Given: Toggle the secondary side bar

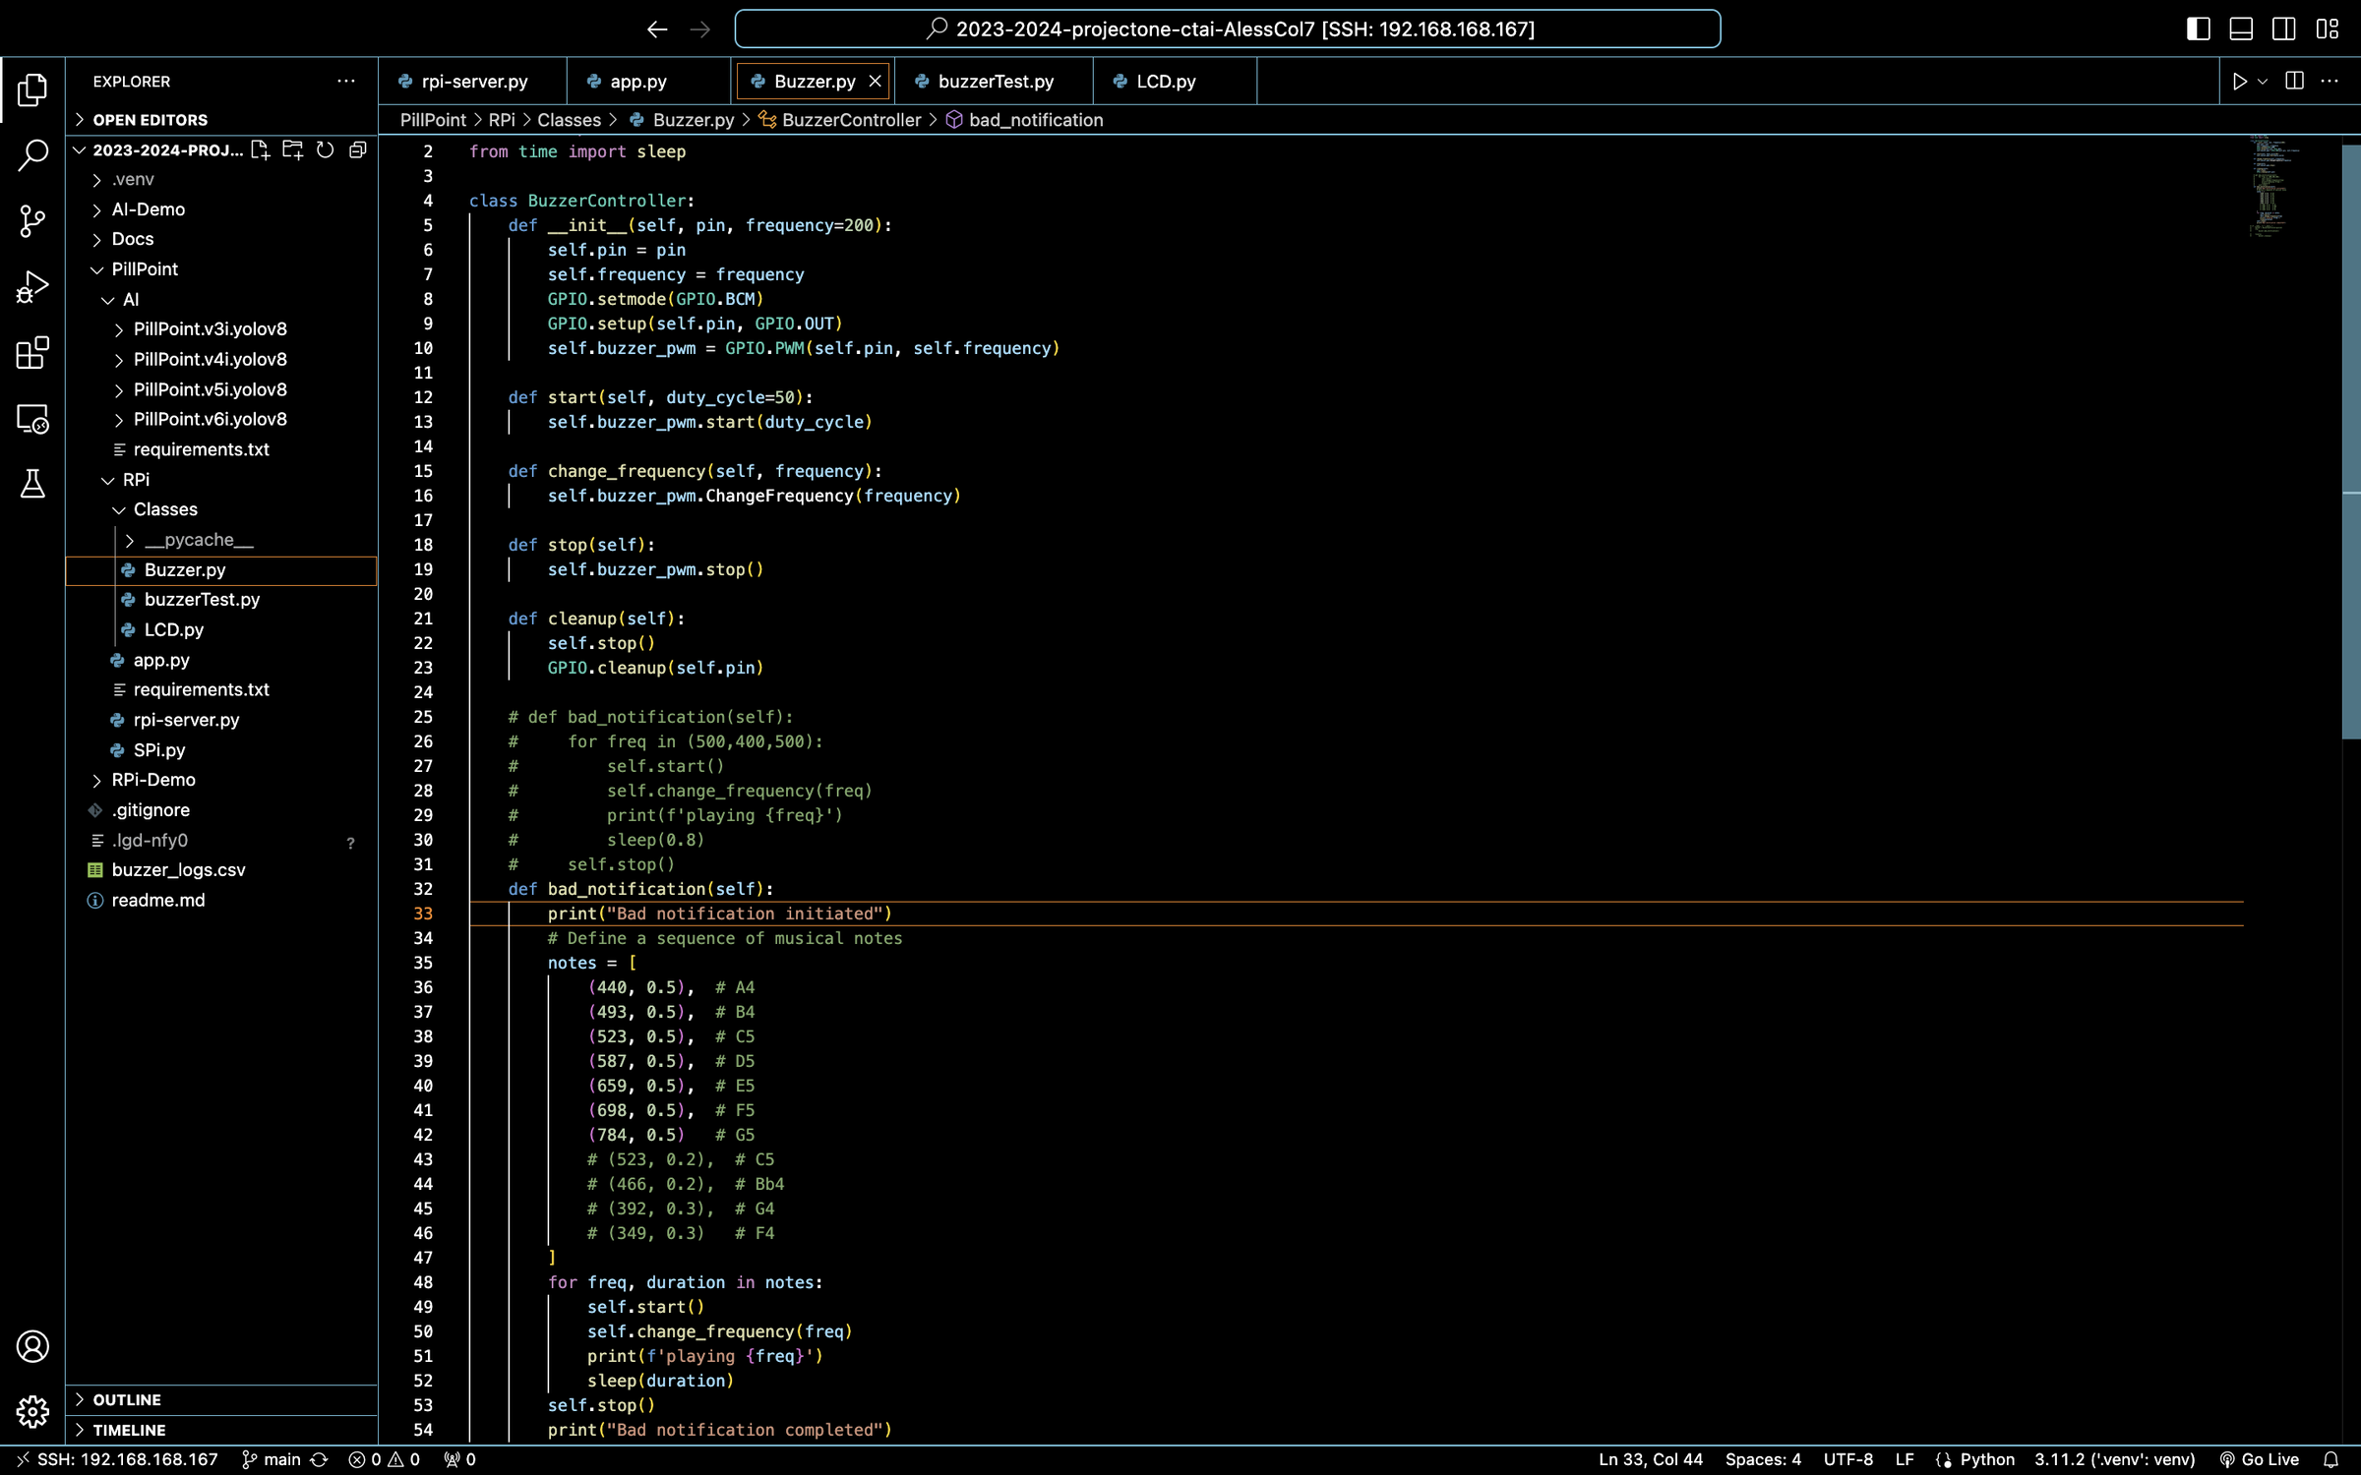Looking at the screenshot, I should point(2284,29).
